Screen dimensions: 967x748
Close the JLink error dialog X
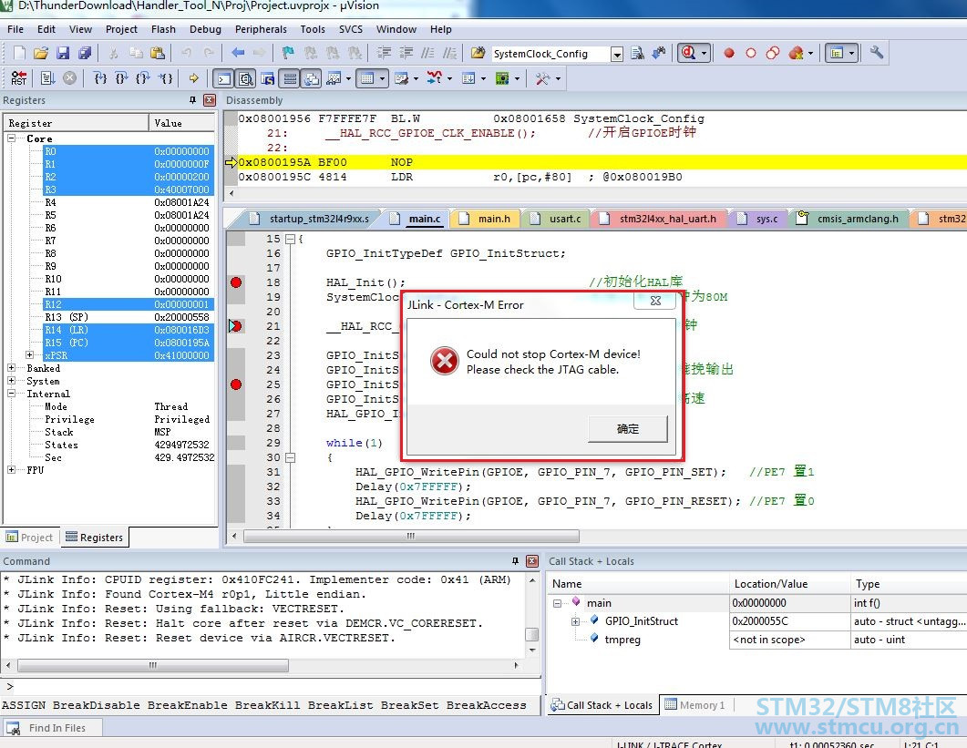pyautogui.click(x=655, y=301)
